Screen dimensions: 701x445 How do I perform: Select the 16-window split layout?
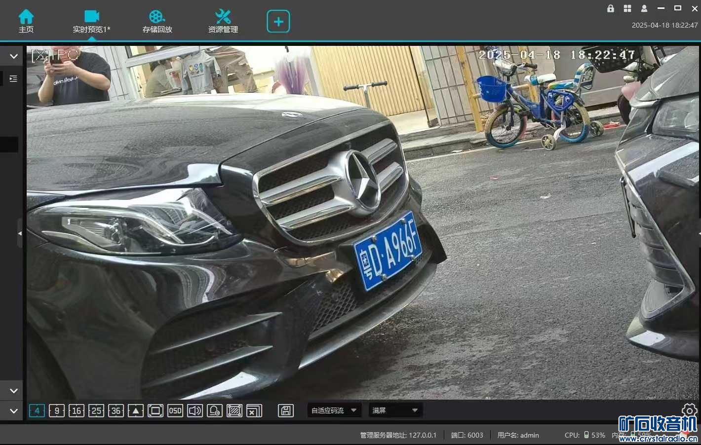tap(77, 410)
